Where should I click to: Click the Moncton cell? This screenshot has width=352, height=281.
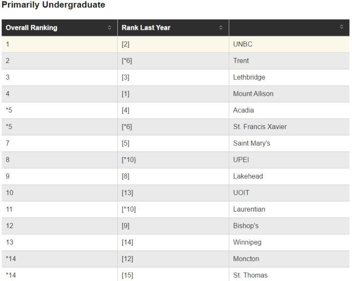click(x=246, y=259)
